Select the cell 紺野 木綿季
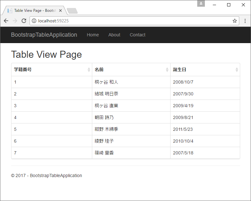This screenshot has height=201, width=251. pos(131,129)
